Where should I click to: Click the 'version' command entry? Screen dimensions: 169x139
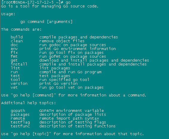click(19, 83)
